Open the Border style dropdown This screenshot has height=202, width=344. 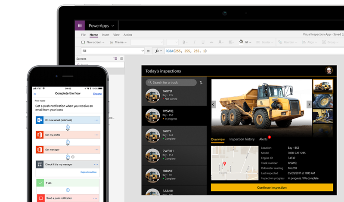pyautogui.click(x=265, y=42)
